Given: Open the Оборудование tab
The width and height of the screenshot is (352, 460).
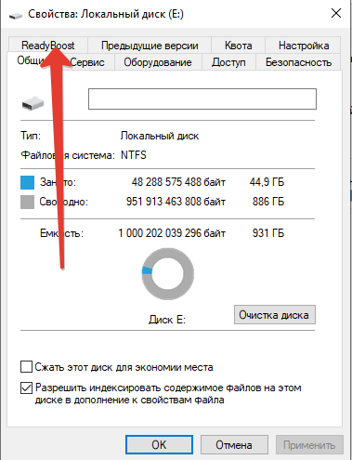Looking at the screenshot, I should (158, 62).
